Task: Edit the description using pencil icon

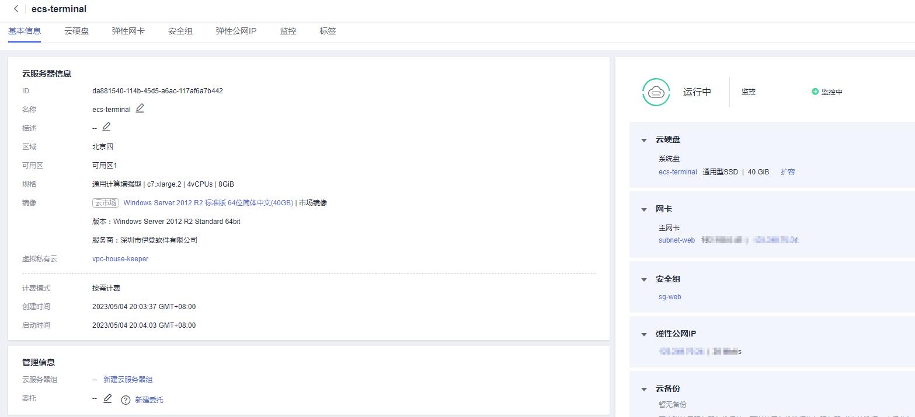Action: 105,127
